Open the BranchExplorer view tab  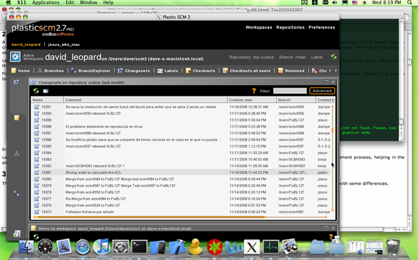pyautogui.click(x=91, y=71)
